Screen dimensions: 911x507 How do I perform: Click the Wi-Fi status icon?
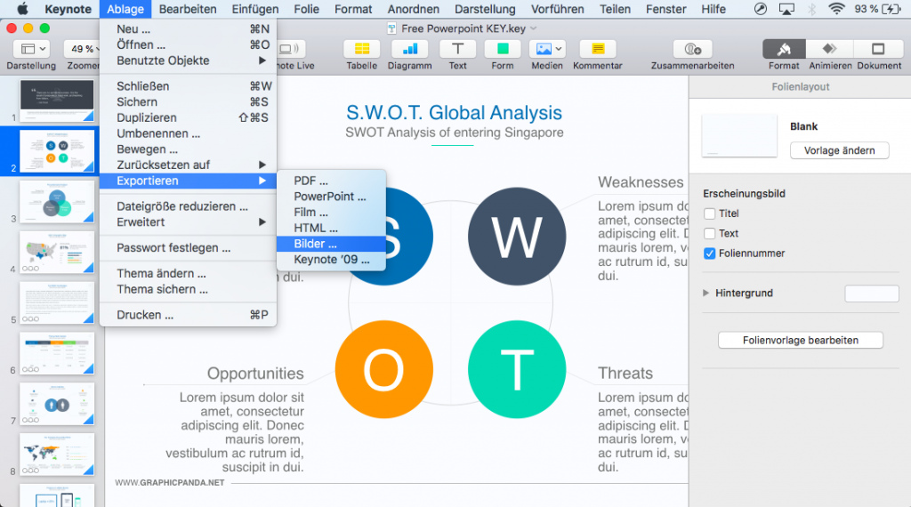(836, 9)
